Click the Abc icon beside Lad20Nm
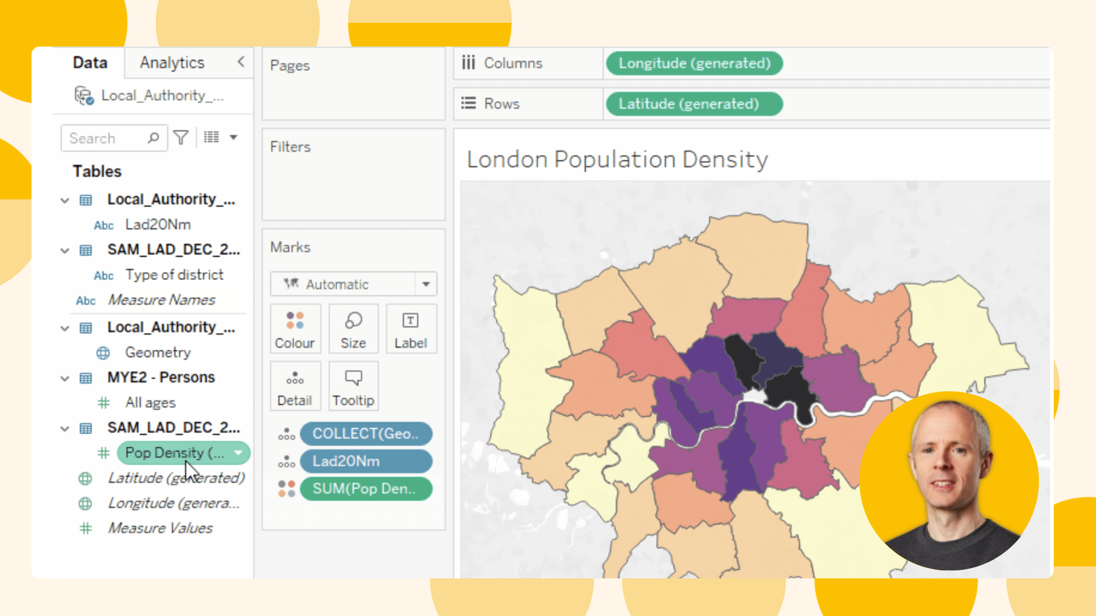Viewport: 1096px width, 616px height. point(103,225)
